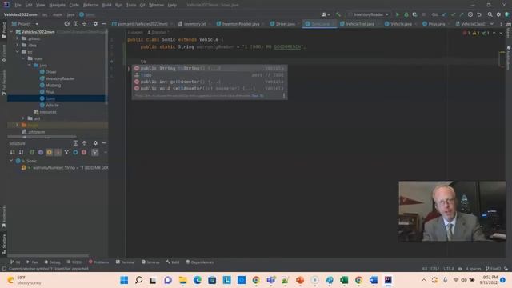Open Structure panel options gear
Image resolution: width=512 pixels, height=288 pixels.
[x=95, y=143]
